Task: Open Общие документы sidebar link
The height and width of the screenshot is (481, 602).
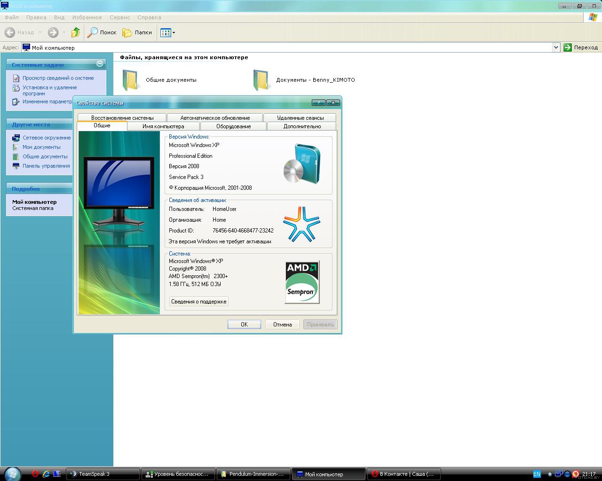Action: 45,156
